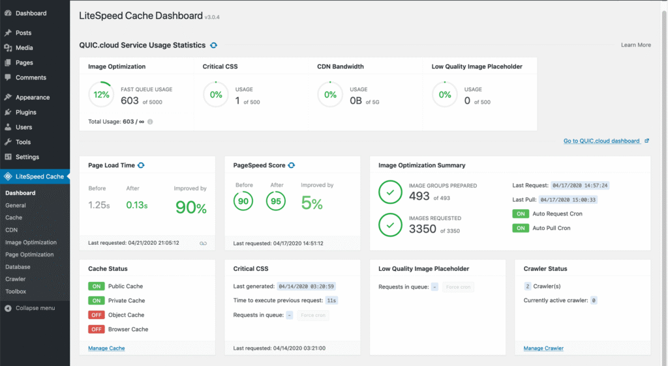668x366 pixels.
Task: Click the 11s execution time value
Action: coord(331,300)
